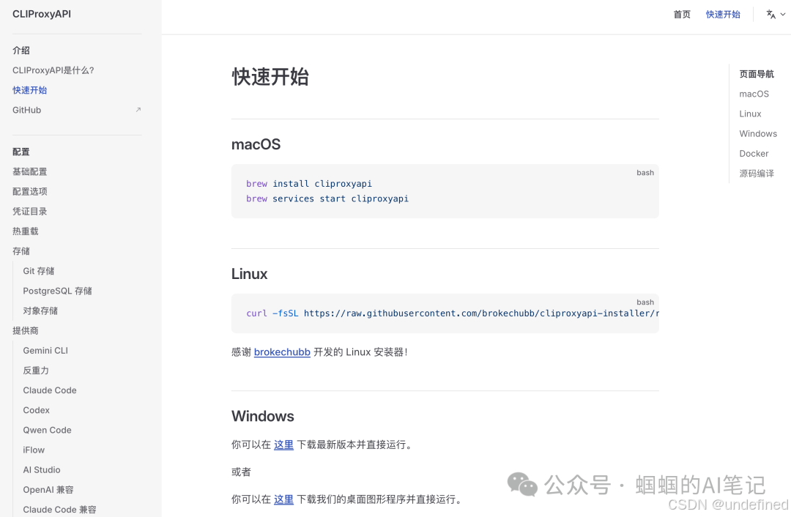Viewport: 791px width, 517px height.
Task: Jump to Windows in page navigation
Action: click(x=758, y=134)
